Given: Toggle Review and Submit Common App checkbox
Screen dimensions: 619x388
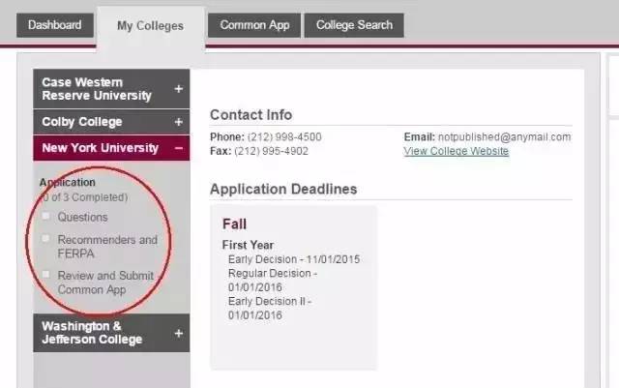Looking at the screenshot, I should [45, 275].
